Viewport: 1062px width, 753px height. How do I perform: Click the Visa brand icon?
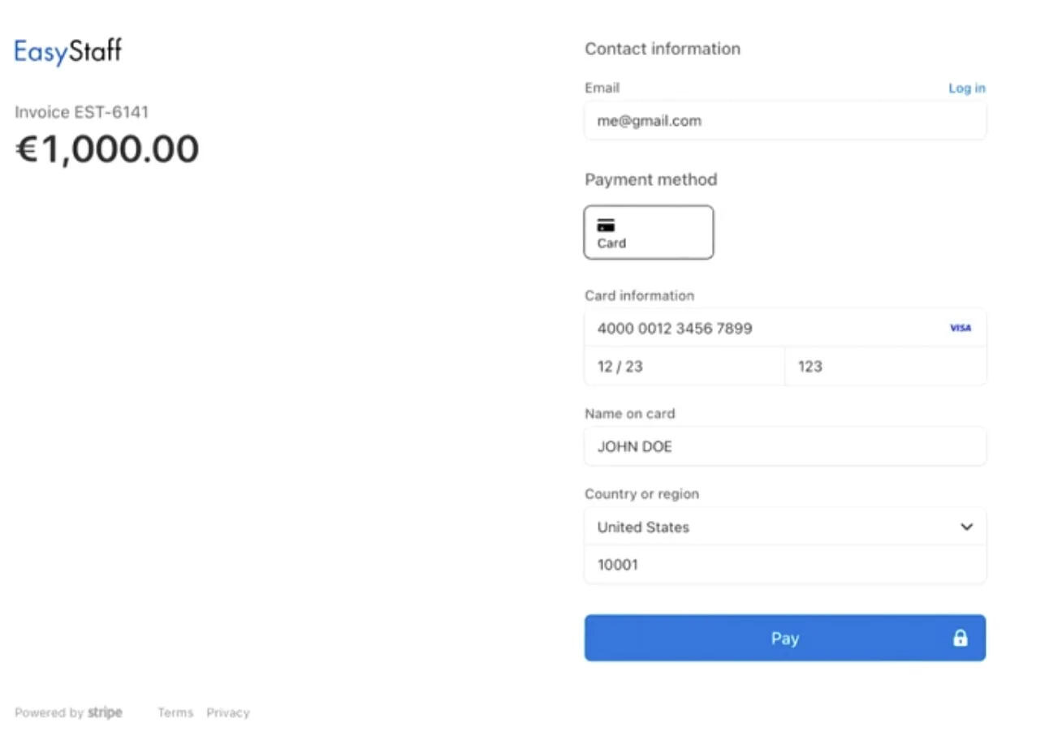click(961, 328)
